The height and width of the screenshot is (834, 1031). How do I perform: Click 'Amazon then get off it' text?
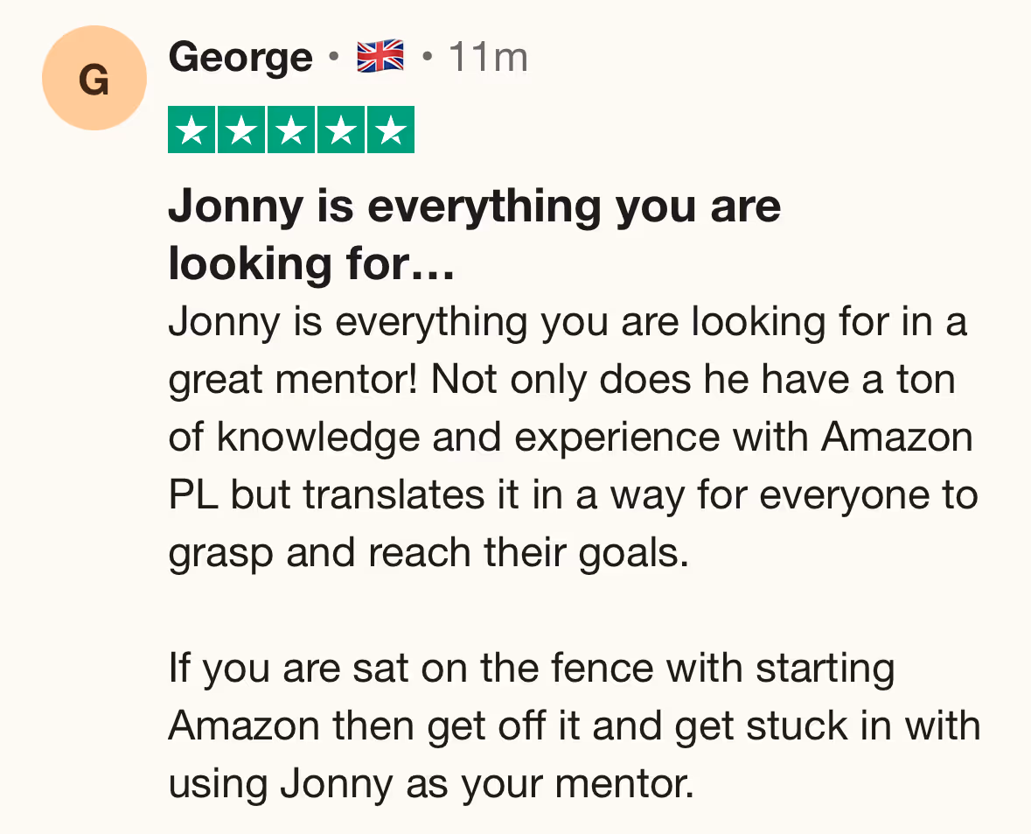point(373,727)
